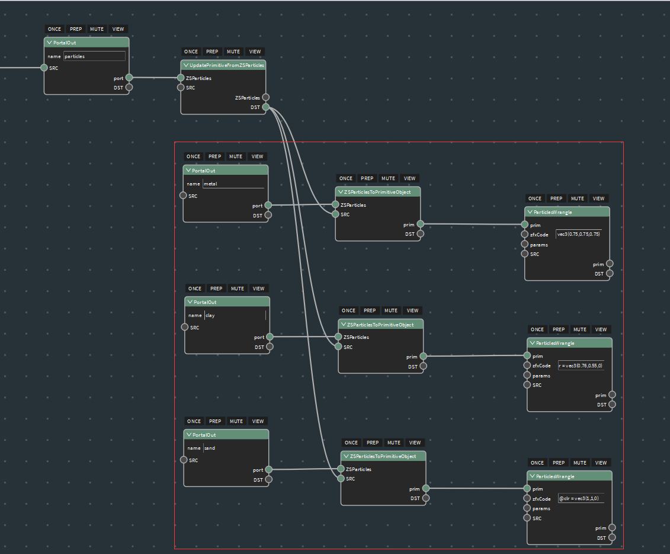Screen dimensions: 670x554
Task: Click SRC socket on sand PortalOut node
Action: pos(184,460)
